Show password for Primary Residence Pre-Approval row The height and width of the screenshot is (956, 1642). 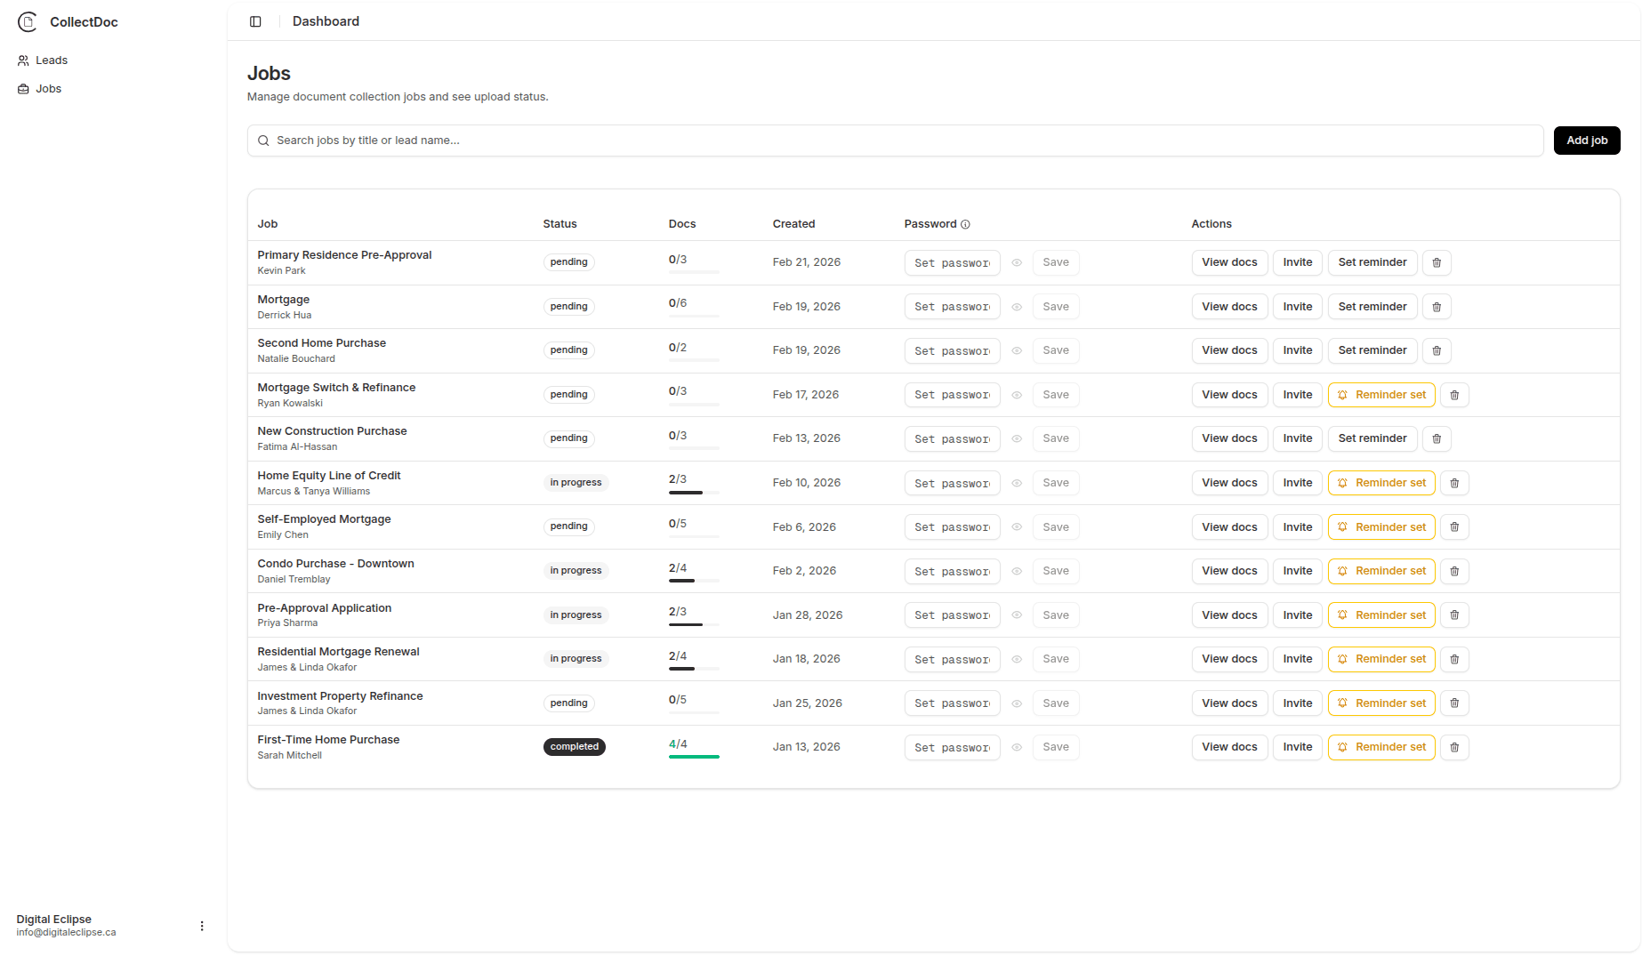coord(1016,262)
